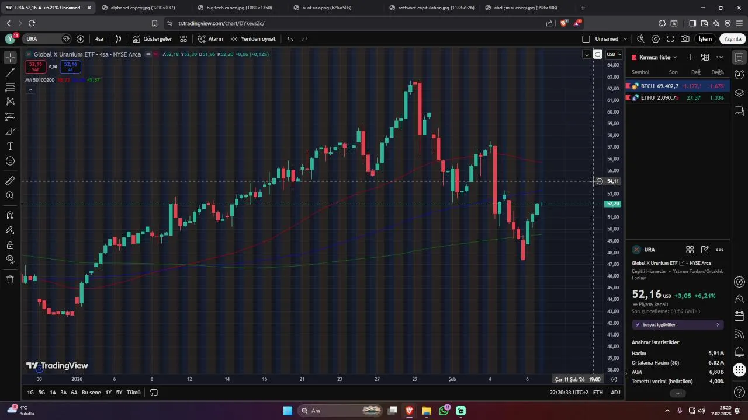Click the URA symbol search field

47,39
